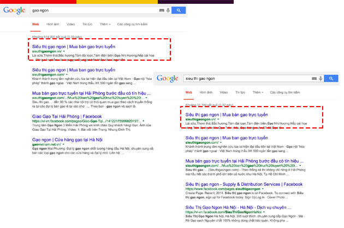Open 'Giao Gạo Tại Hải Phòng | Facebook' result

click(67, 116)
